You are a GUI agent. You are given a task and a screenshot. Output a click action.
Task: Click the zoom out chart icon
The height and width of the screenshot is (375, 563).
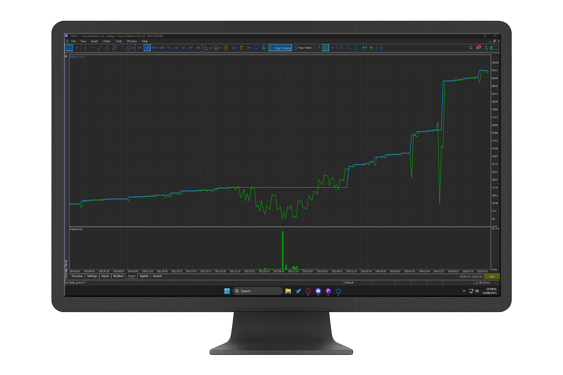click(349, 48)
